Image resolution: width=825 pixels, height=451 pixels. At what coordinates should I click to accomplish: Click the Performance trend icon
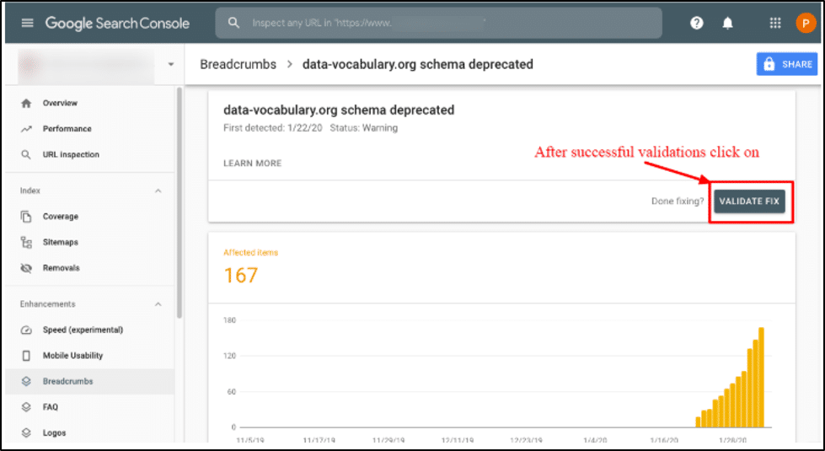[x=26, y=129]
